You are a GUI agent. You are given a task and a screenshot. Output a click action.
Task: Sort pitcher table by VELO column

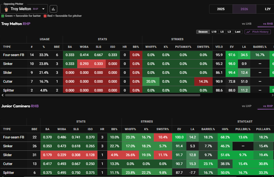[219, 47]
